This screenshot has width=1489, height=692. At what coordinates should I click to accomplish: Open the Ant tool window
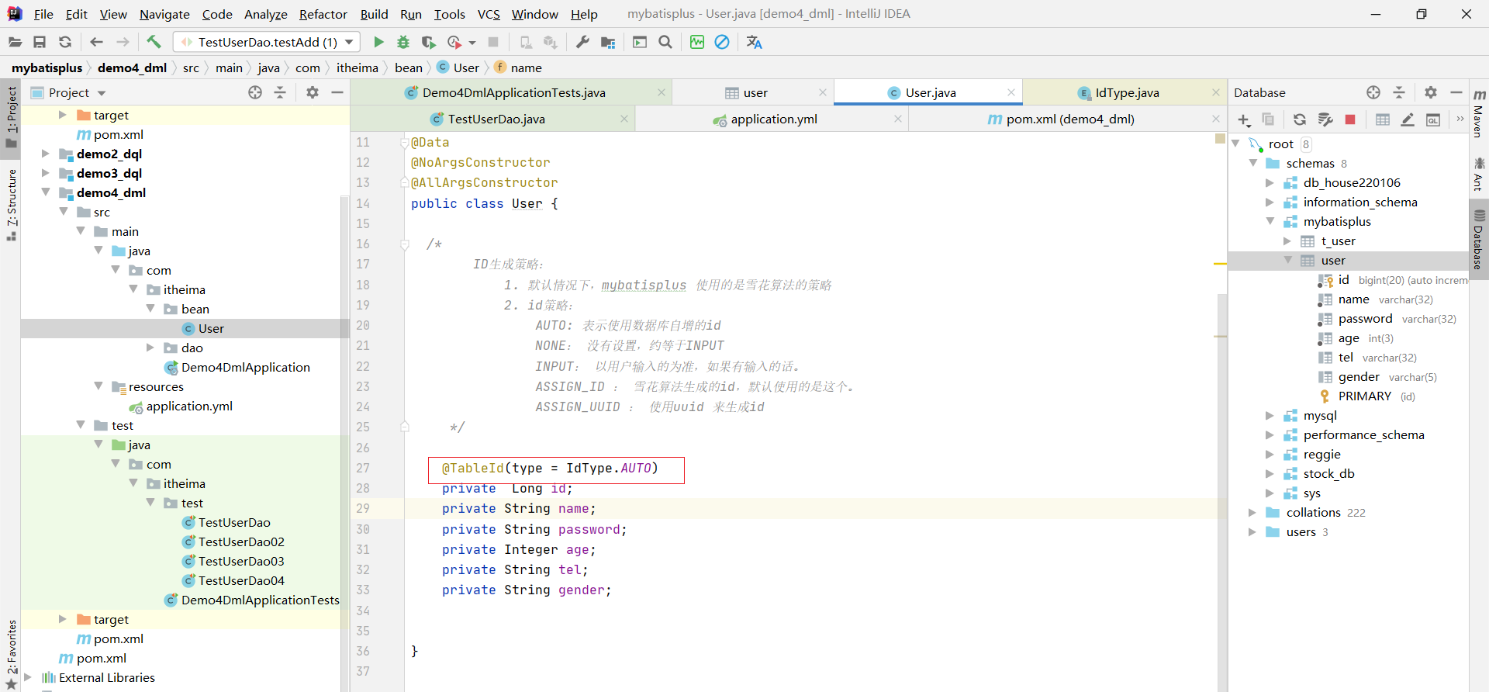(x=1479, y=174)
